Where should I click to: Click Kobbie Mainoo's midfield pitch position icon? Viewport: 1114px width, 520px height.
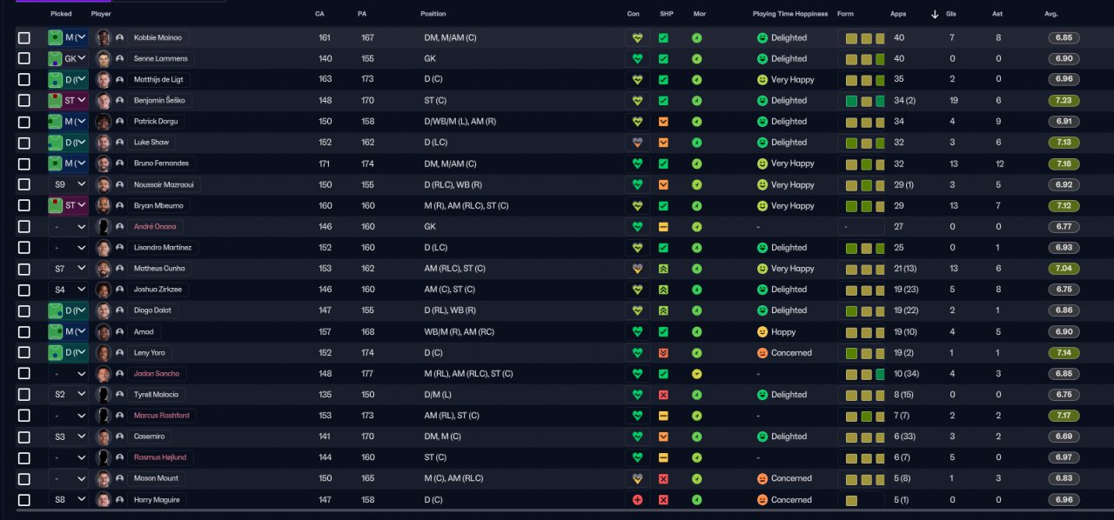[55, 38]
